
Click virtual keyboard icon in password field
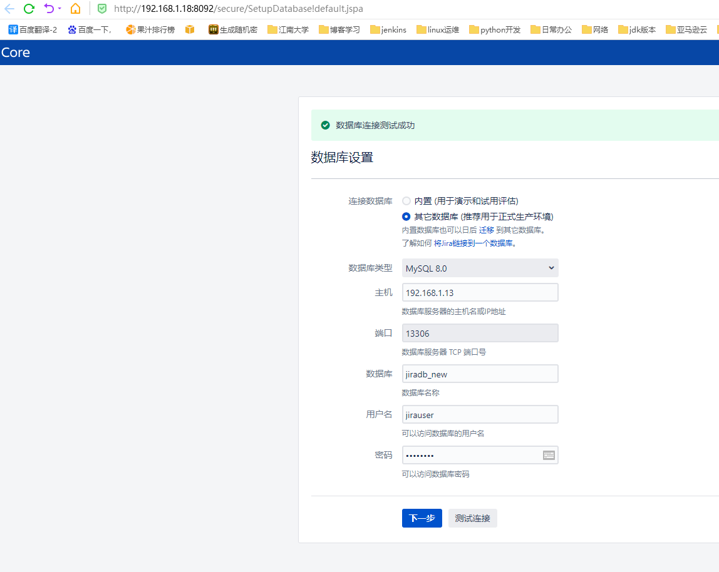click(549, 455)
